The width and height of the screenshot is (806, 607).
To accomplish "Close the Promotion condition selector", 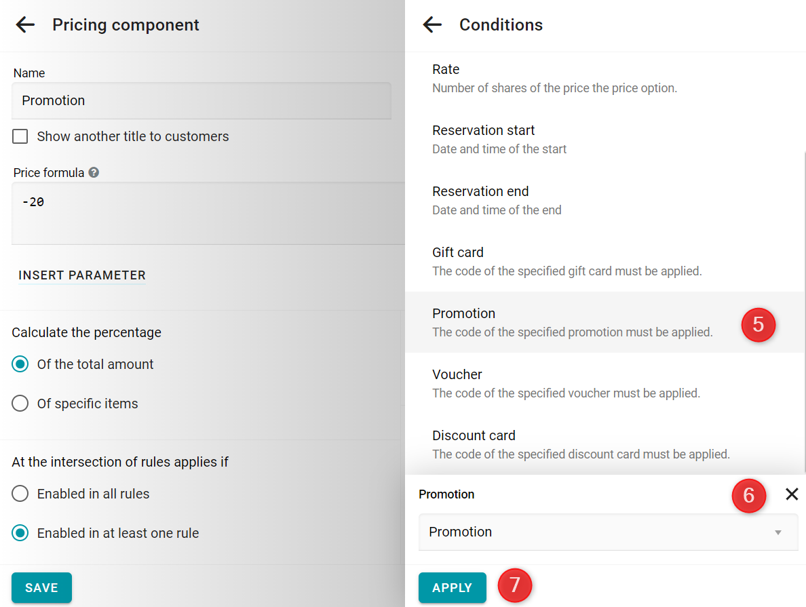I will (792, 494).
